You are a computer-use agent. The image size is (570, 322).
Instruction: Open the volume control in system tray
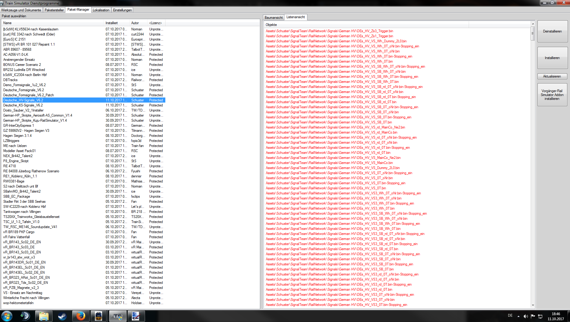pyautogui.click(x=526, y=316)
